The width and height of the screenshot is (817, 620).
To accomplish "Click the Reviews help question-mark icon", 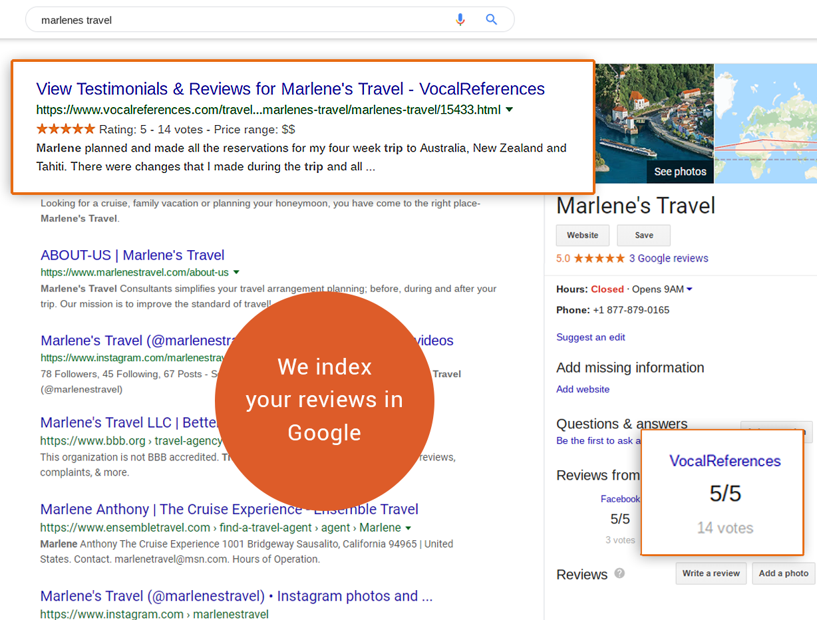I will (x=619, y=573).
